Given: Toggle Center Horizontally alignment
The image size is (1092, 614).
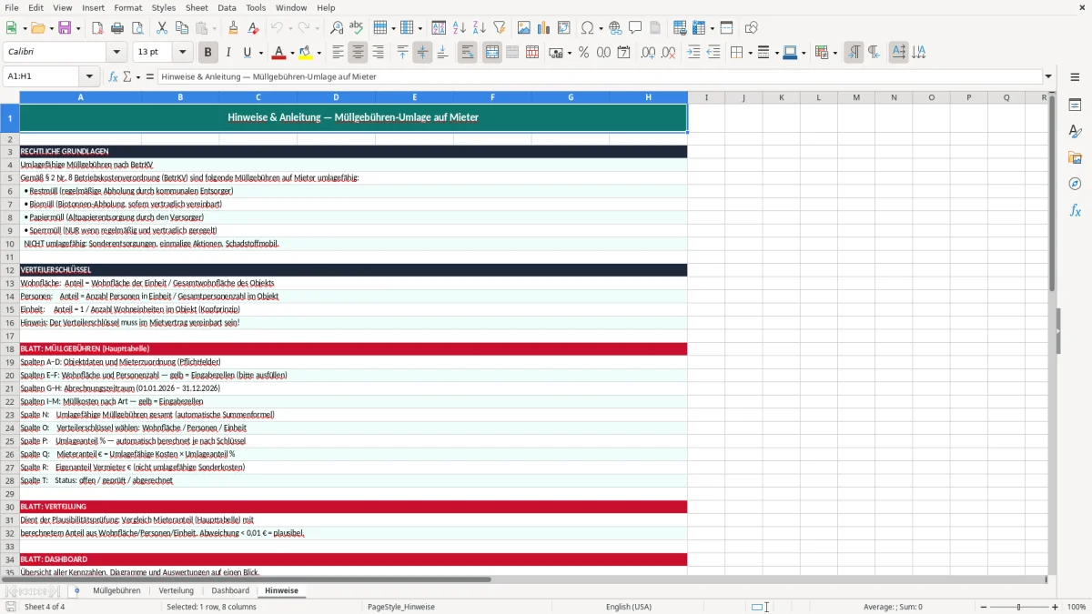Looking at the screenshot, I should [358, 53].
